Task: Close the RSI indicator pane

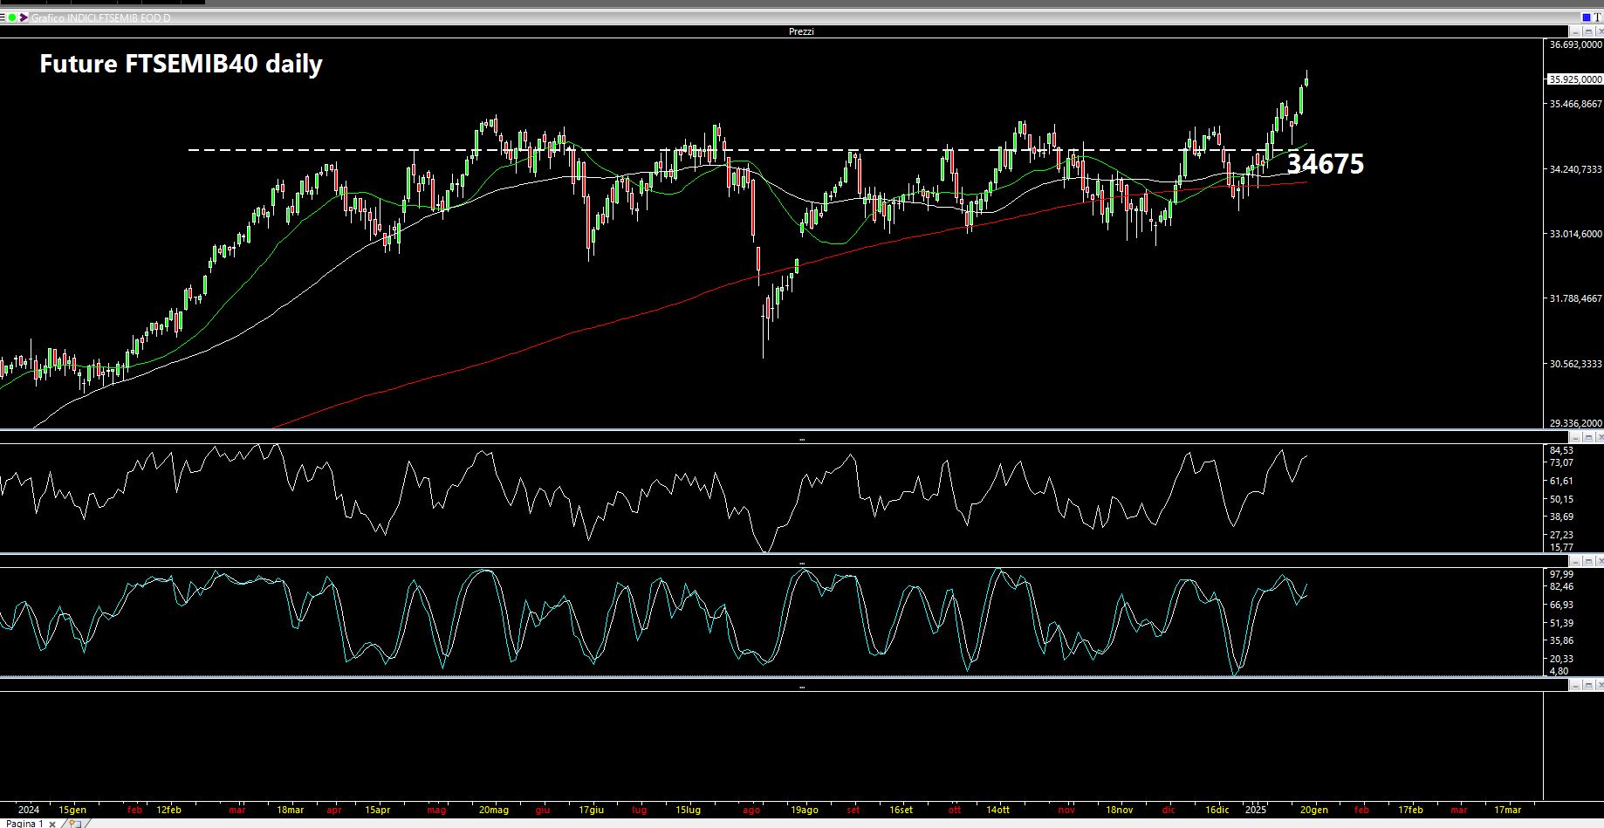Action: coord(1600,437)
